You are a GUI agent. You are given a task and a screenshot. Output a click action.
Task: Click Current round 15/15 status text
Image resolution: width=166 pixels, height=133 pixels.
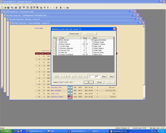click(x=139, y=128)
